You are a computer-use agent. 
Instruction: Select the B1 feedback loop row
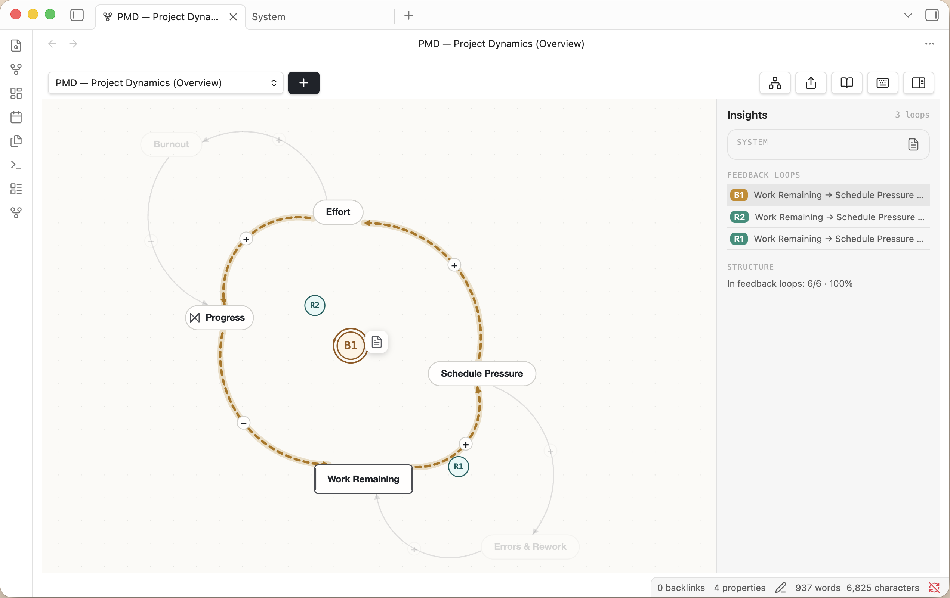(x=828, y=195)
